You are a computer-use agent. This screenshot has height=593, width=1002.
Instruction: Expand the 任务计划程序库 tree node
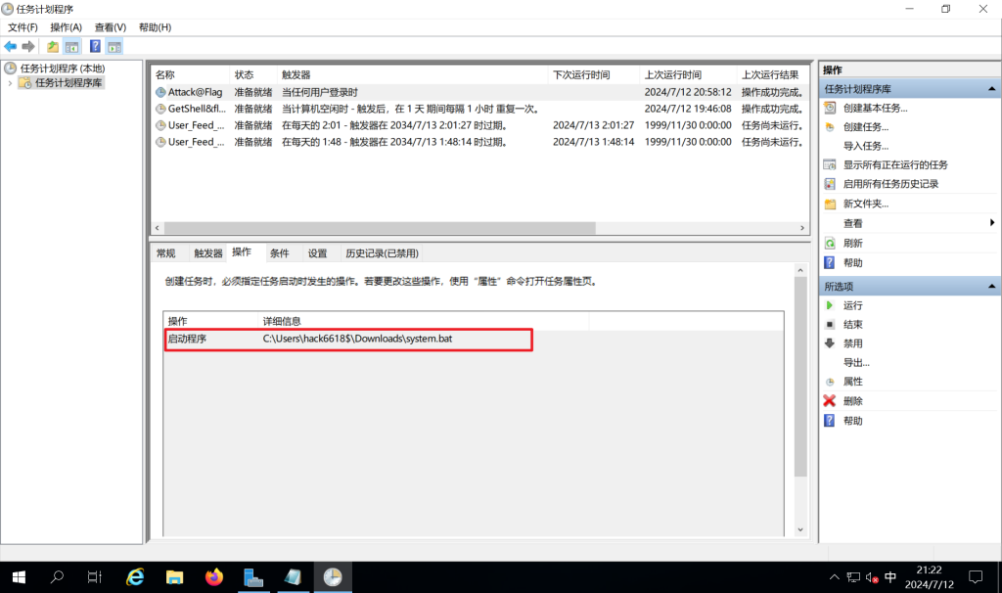pyautogui.click(x=10, y=83)
